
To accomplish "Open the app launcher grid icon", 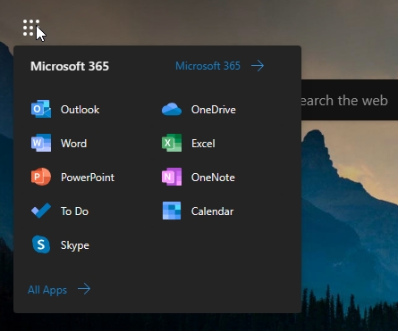I will [31, 28].
